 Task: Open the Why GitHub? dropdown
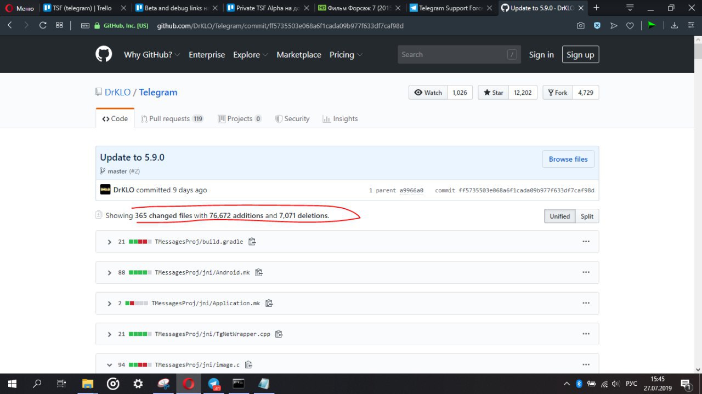pos(152,55)
